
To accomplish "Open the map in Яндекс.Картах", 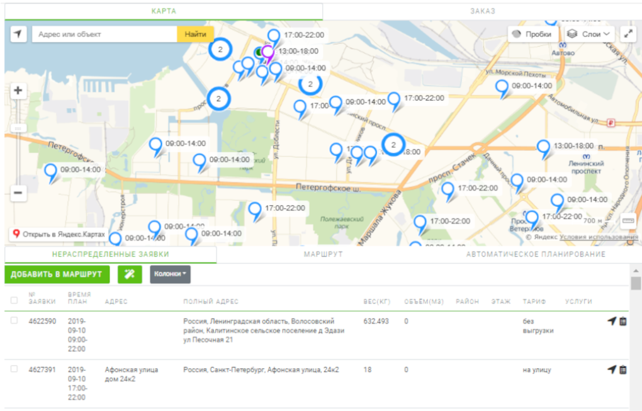I will (x=59, y=234).
